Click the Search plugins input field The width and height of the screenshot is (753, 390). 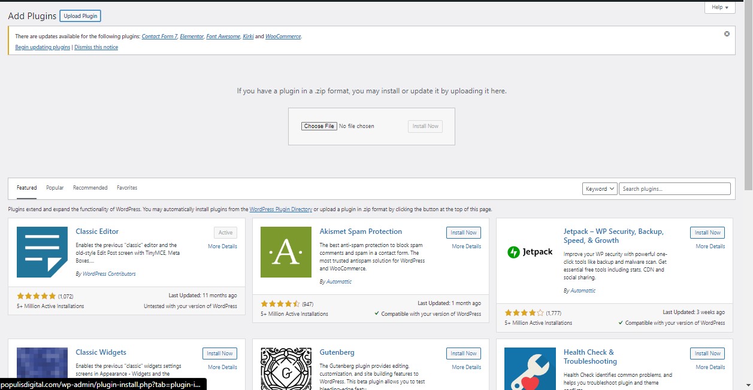[x=674, y=189]
